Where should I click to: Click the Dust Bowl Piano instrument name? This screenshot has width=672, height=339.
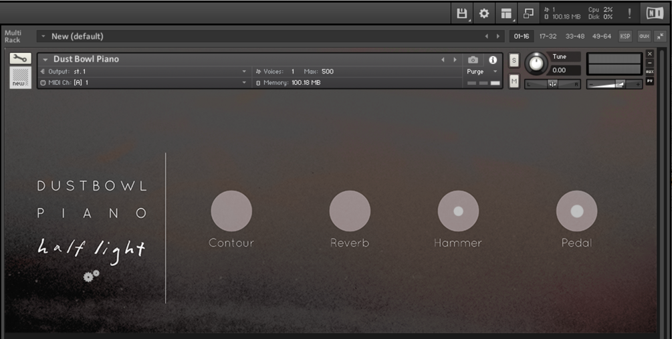[86, 59]
